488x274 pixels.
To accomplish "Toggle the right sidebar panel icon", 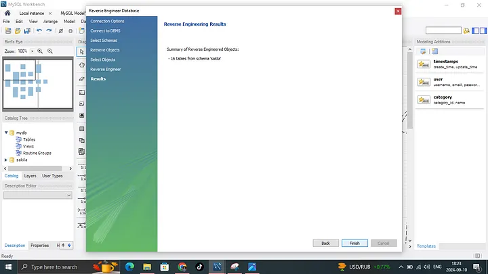I will [483, 30].
